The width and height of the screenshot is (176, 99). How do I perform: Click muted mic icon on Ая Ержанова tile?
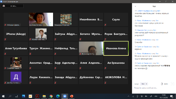(105, 68)
